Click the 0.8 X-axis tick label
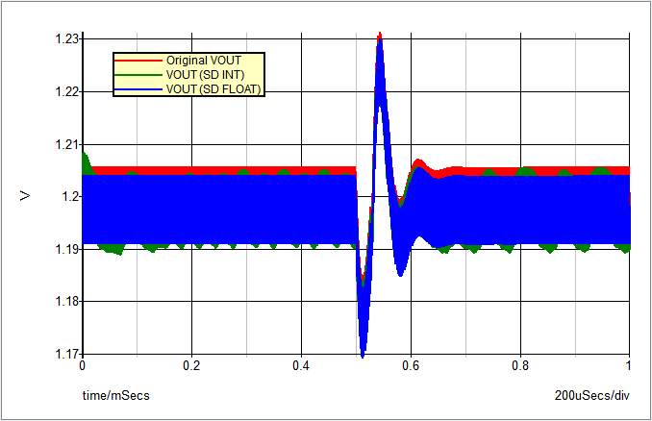Image resolution: width=652 pixels, height=421 pixels. pyautogui.click(x=520, y=366)
